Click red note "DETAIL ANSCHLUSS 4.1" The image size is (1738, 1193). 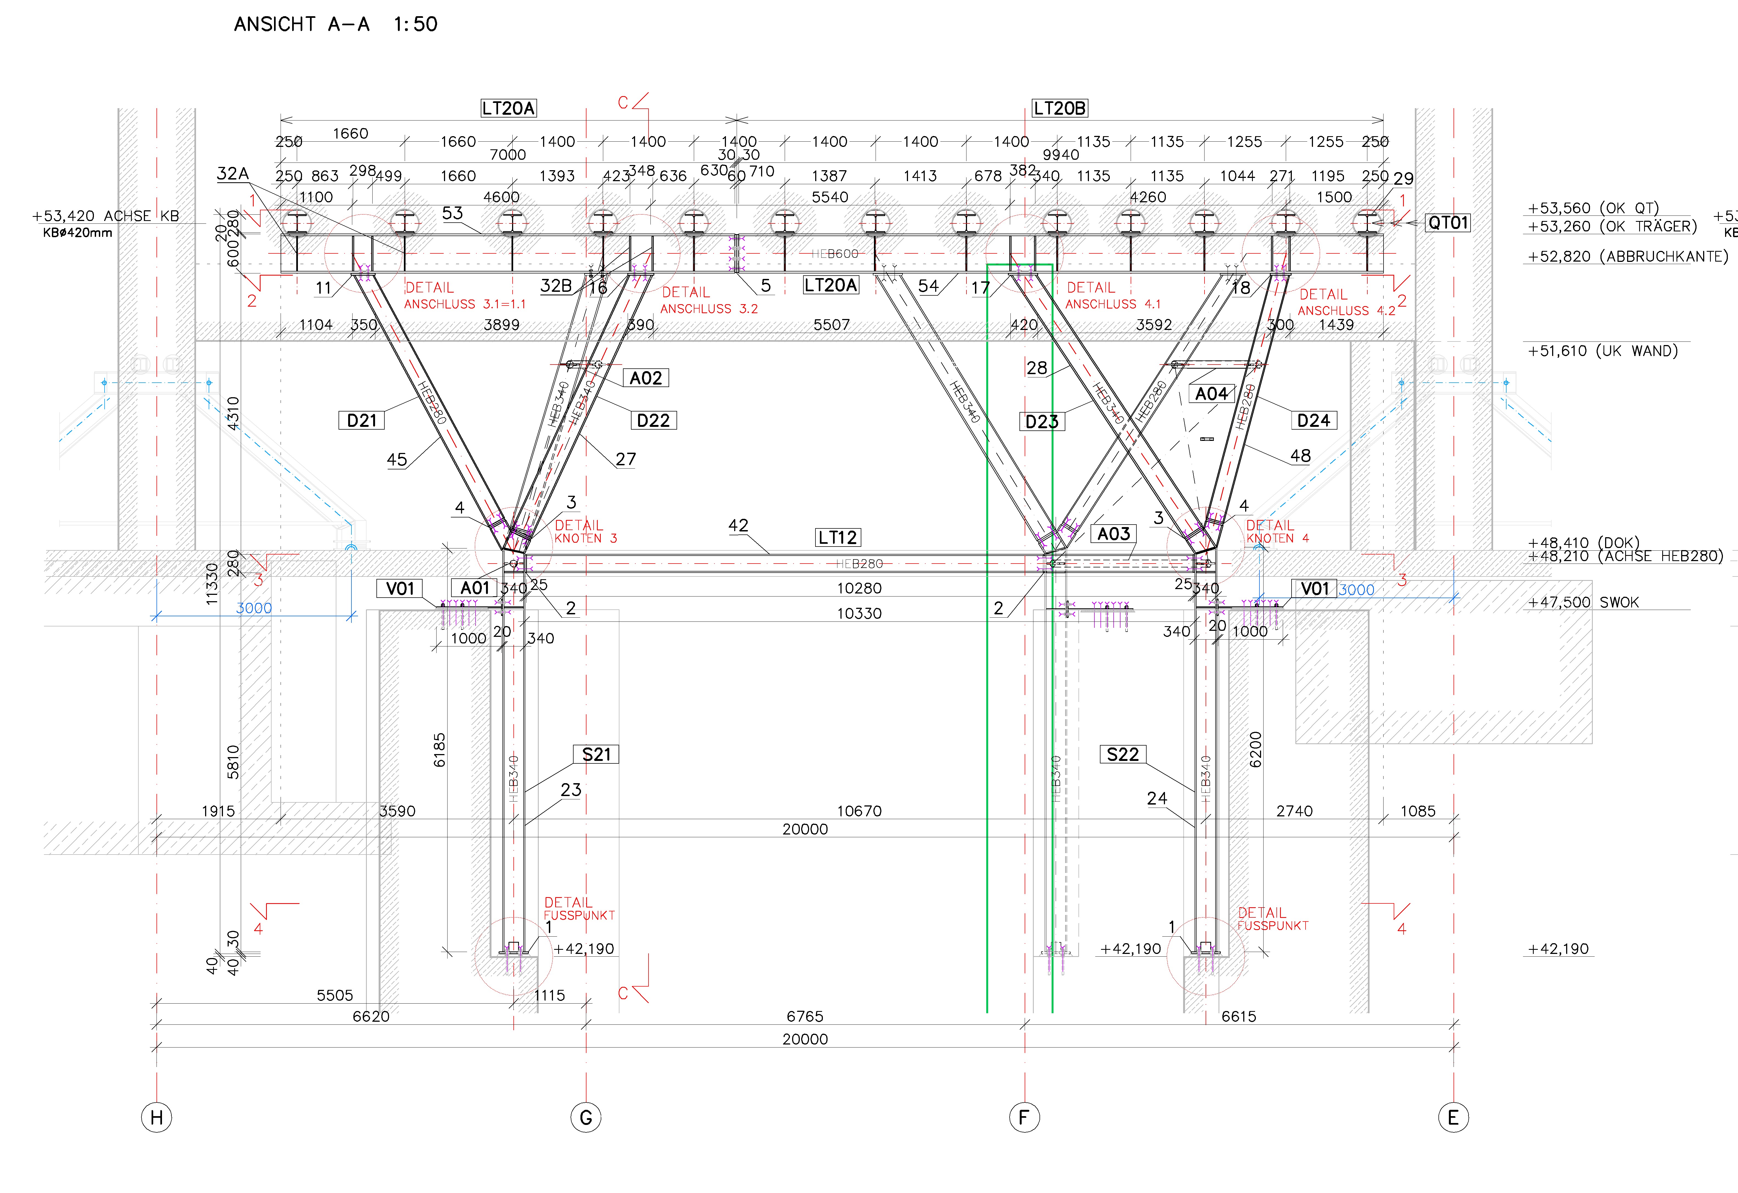point(1113,295)
